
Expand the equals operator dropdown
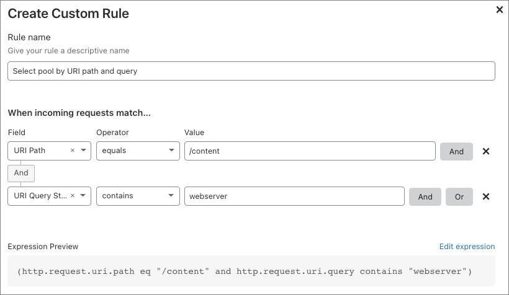(x=171, y=151)
